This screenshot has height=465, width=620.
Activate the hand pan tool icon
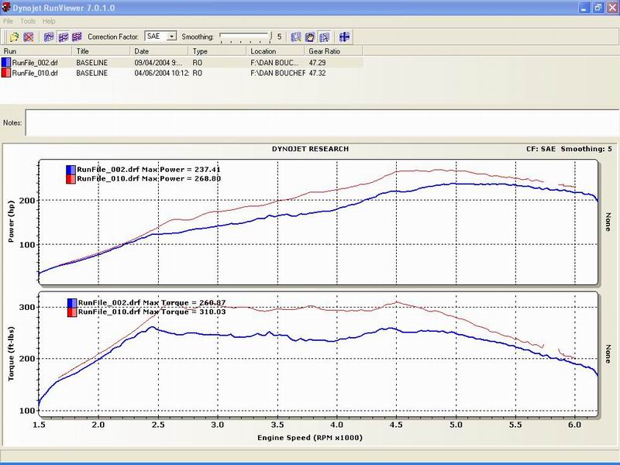[310, 36]
